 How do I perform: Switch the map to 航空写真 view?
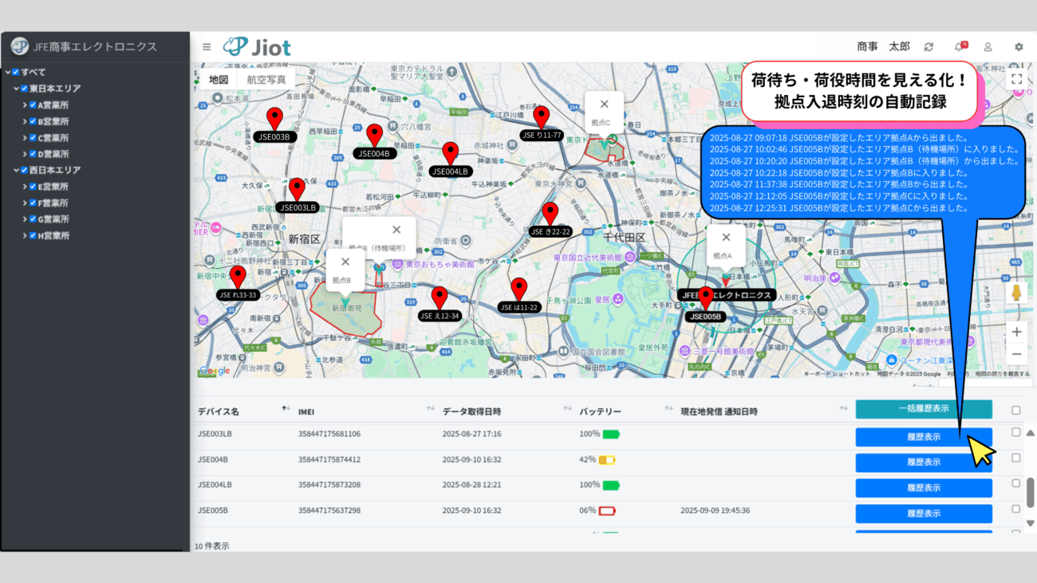pos(266,80)
